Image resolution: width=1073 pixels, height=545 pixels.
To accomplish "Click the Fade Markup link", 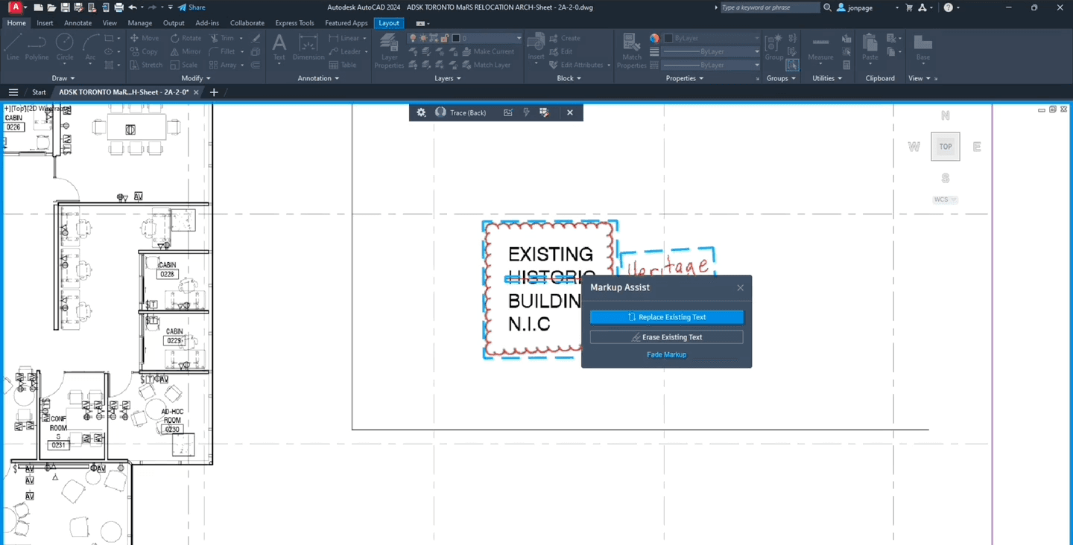I will (x=666, y=354).
